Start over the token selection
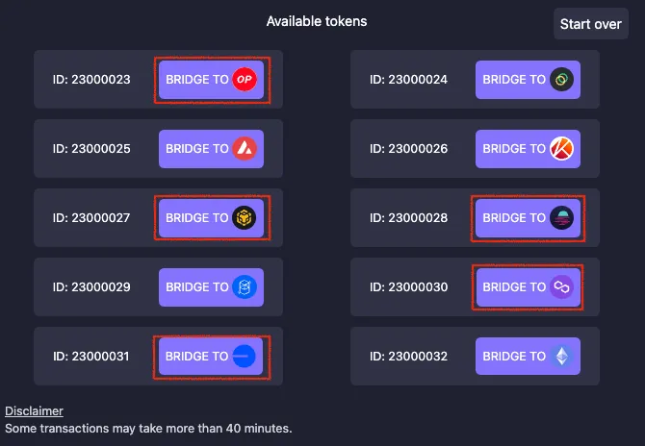This screenshot has height=446, width=645. 591,24
